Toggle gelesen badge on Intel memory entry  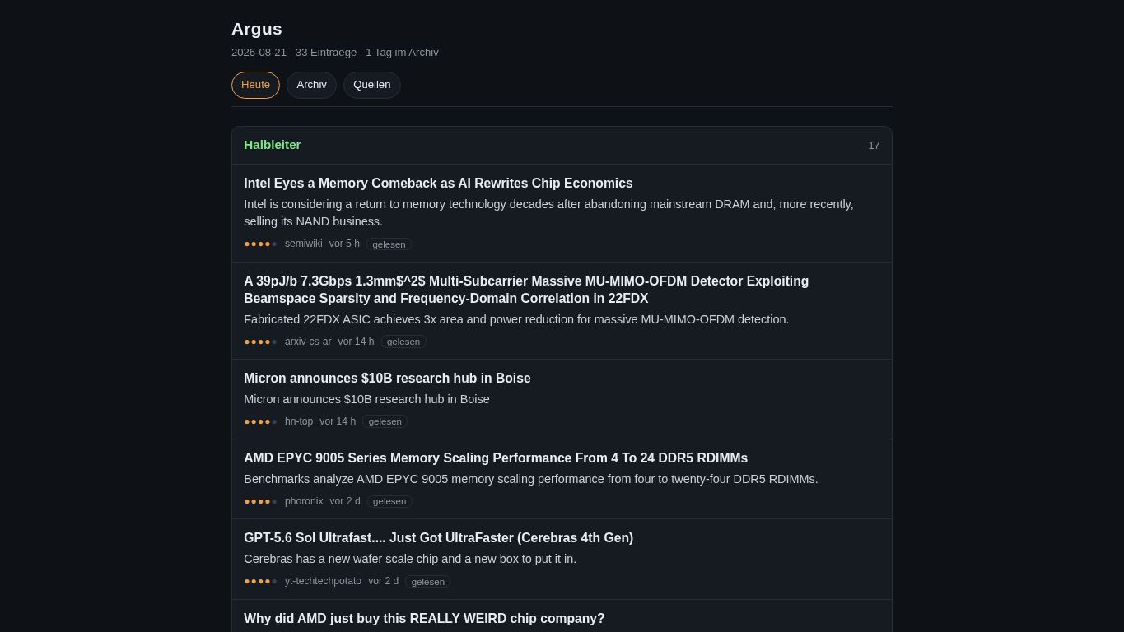[x=389, y=244]
